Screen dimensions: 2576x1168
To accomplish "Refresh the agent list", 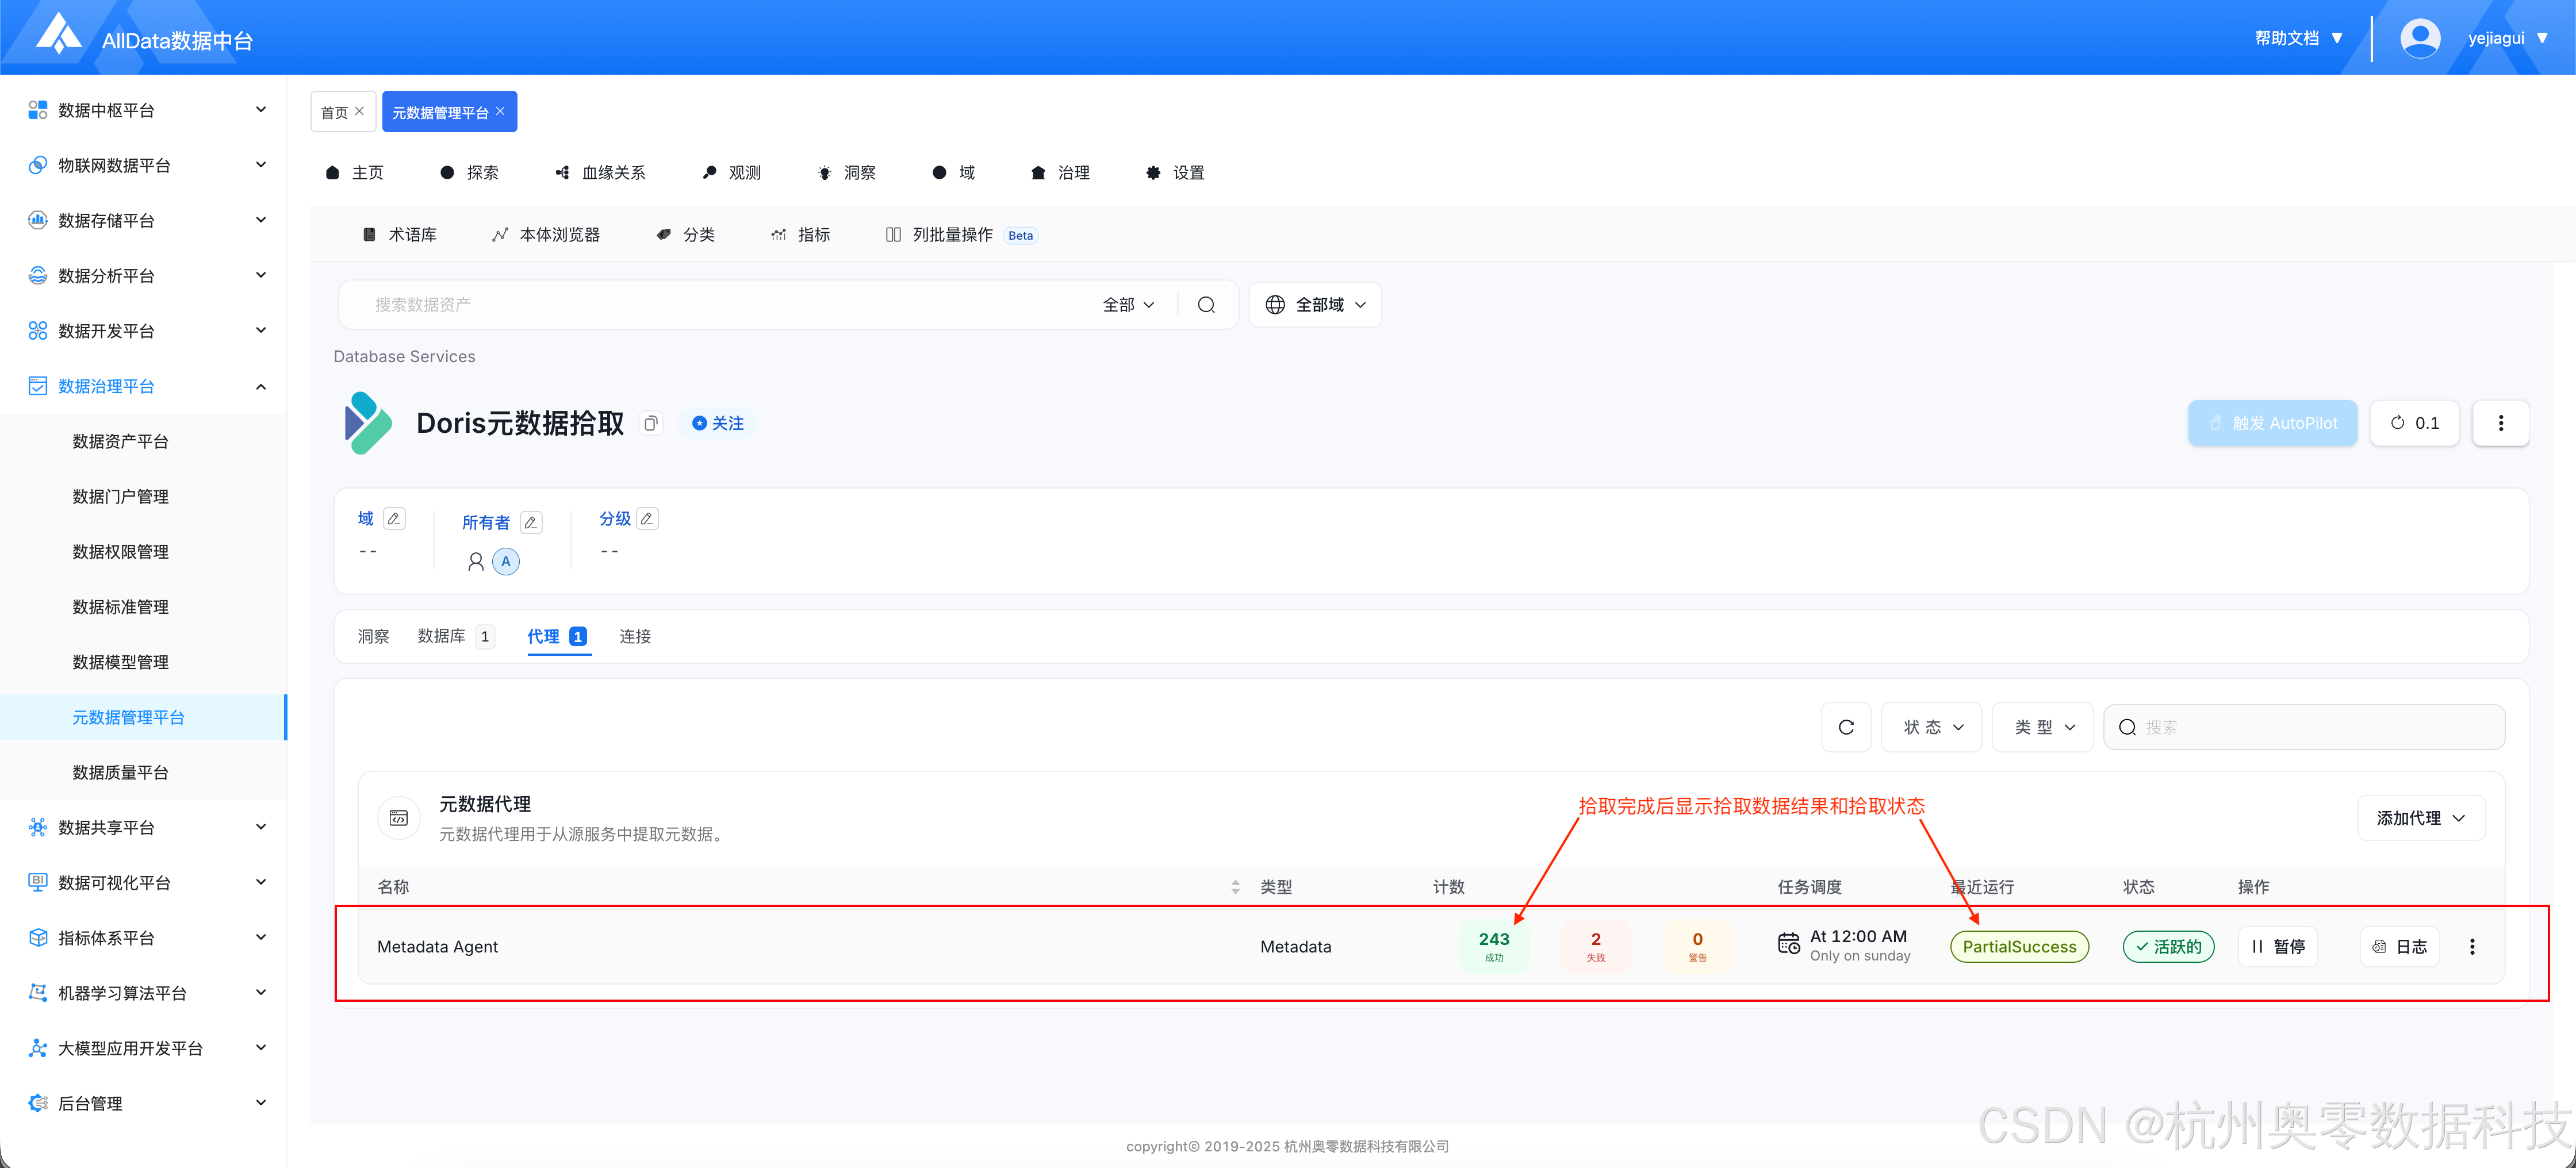I will click(x=1846, y=727).
